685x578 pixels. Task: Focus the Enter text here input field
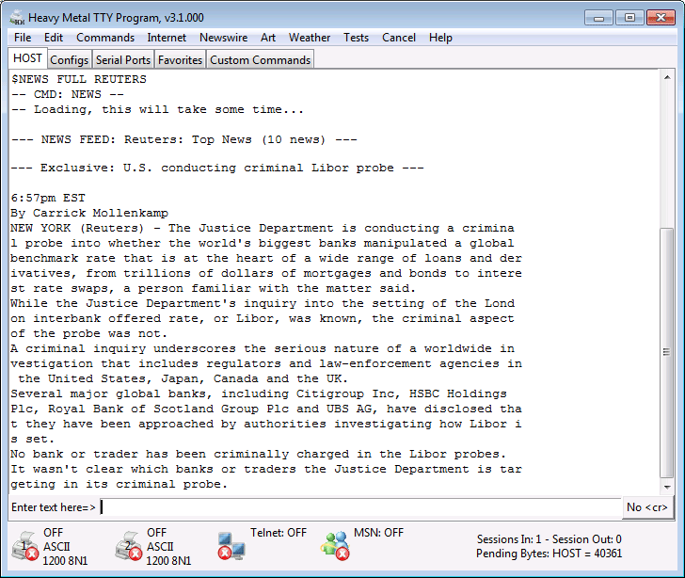[x=360, y=507]
